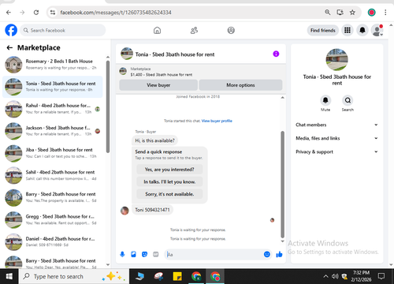
Task: Open Chrome profile avatar
Action: point(371,13)
